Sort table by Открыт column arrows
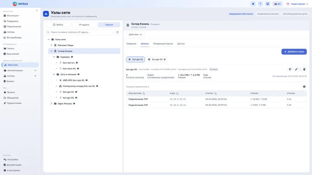The height and width of the screenshot is (175, 312). click(215, 93)
